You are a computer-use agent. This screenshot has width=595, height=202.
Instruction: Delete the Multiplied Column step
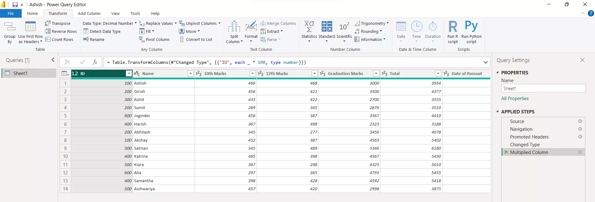pos(506,152)
